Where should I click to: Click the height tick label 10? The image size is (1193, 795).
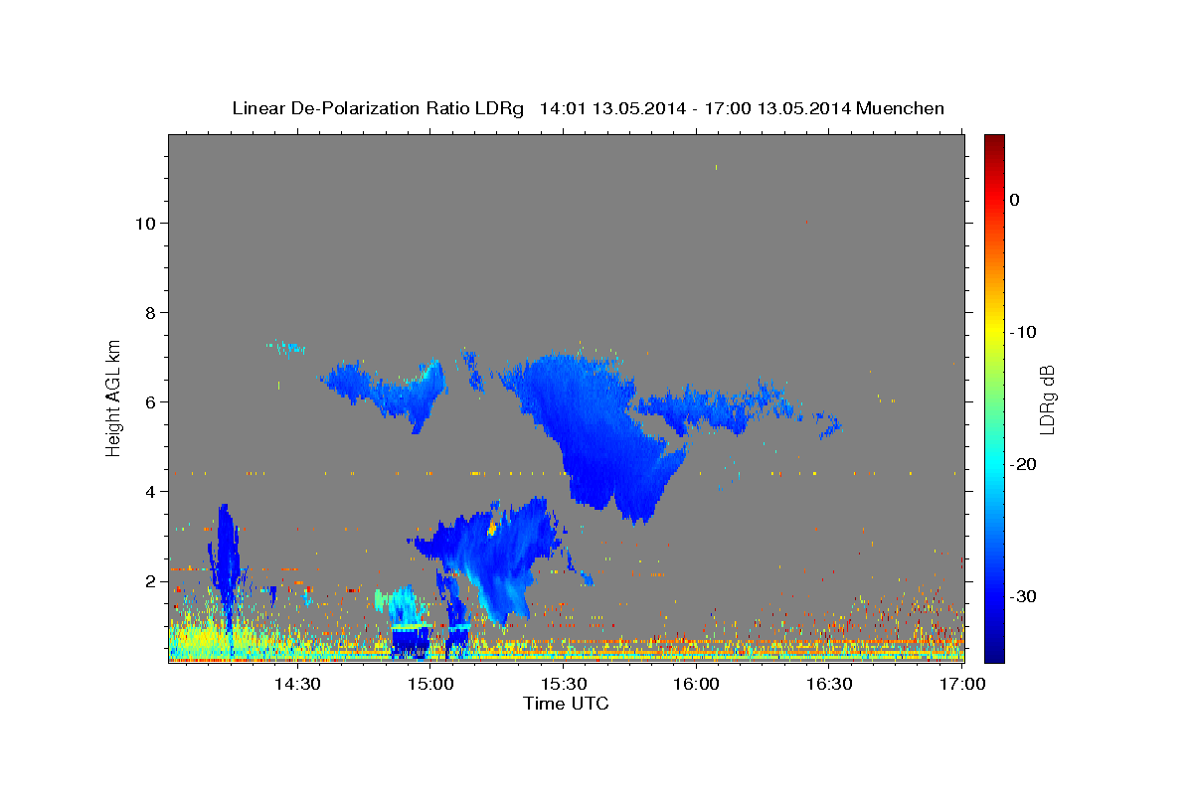click(x=144, y=224)
